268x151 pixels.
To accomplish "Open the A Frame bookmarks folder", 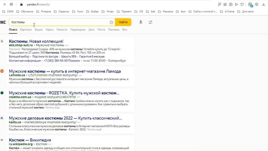I will pos(227,11).
